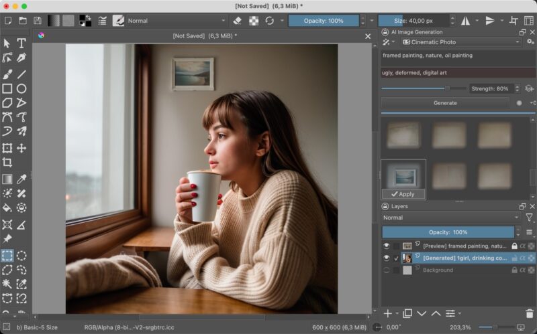Move layer up in stack
This screenshot has width=537, height=334.
click(436, 313)
